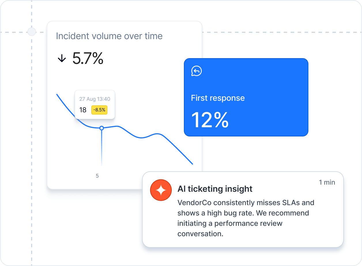Click the 12% first response value
This screenshot has height=266, width=362.
point(210,120)
